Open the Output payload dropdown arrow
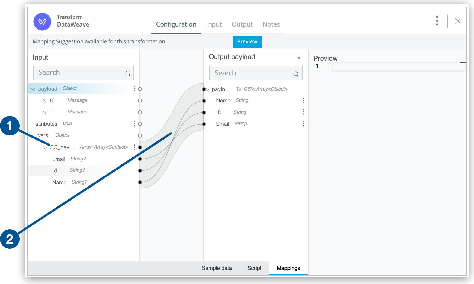Screen dimensions: 474x284 click(299, 58)
